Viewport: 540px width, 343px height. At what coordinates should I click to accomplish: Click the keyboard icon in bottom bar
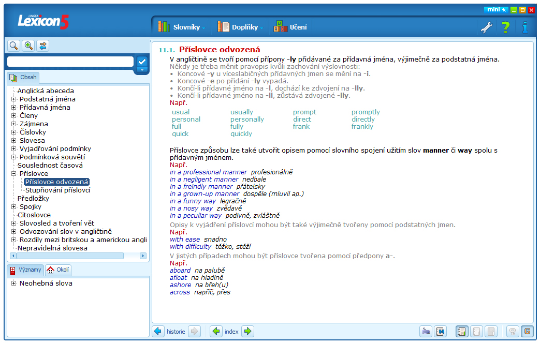tap(426, 332)
